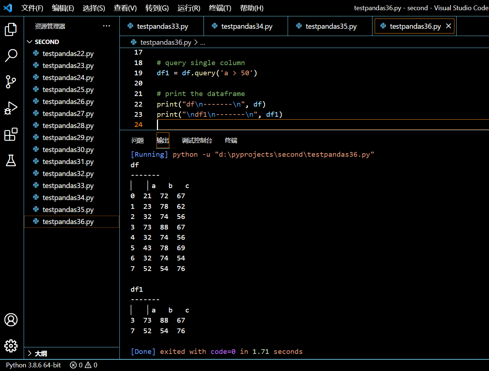Open the 文件(F) menu
The image size is (489, 371).
pos(32,8)
